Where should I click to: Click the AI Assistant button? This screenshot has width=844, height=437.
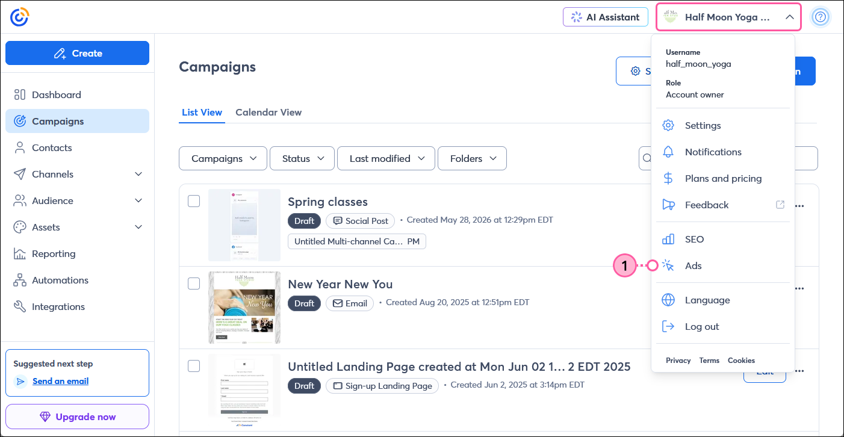[606, 17]
